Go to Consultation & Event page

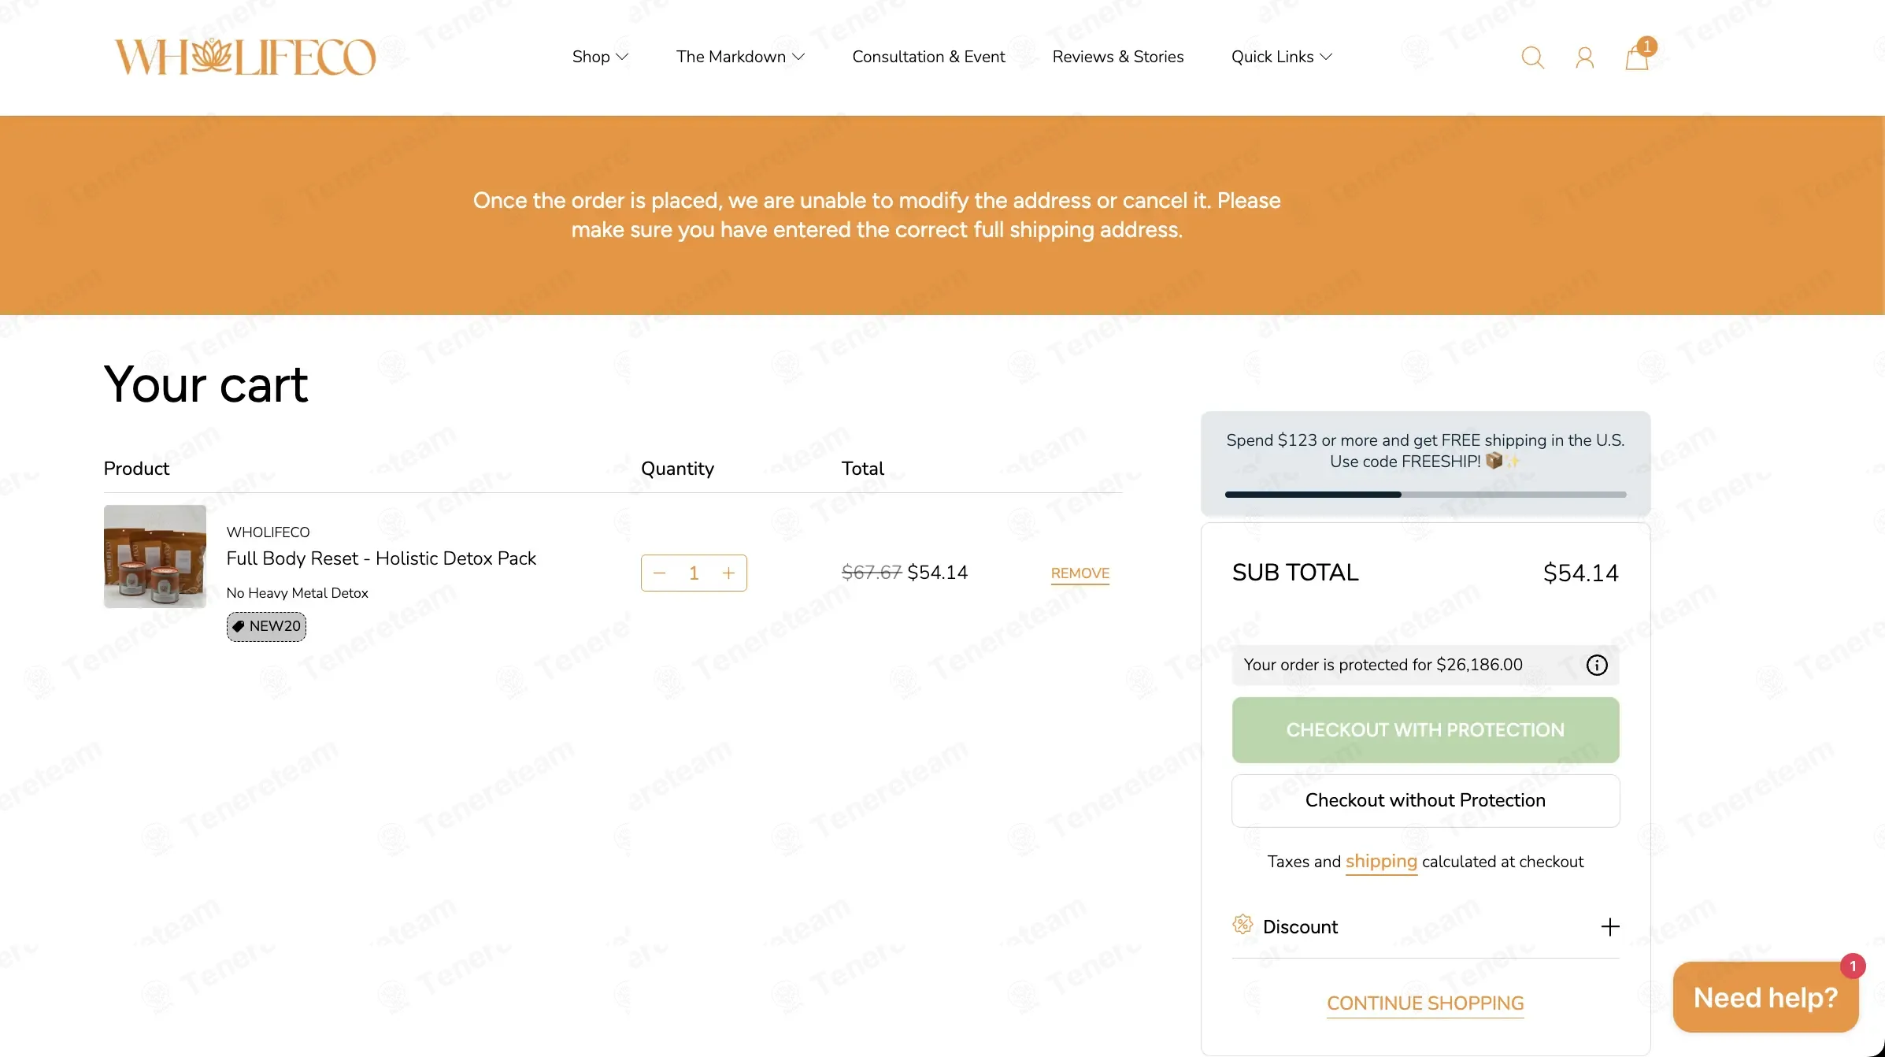pos(928,57)
